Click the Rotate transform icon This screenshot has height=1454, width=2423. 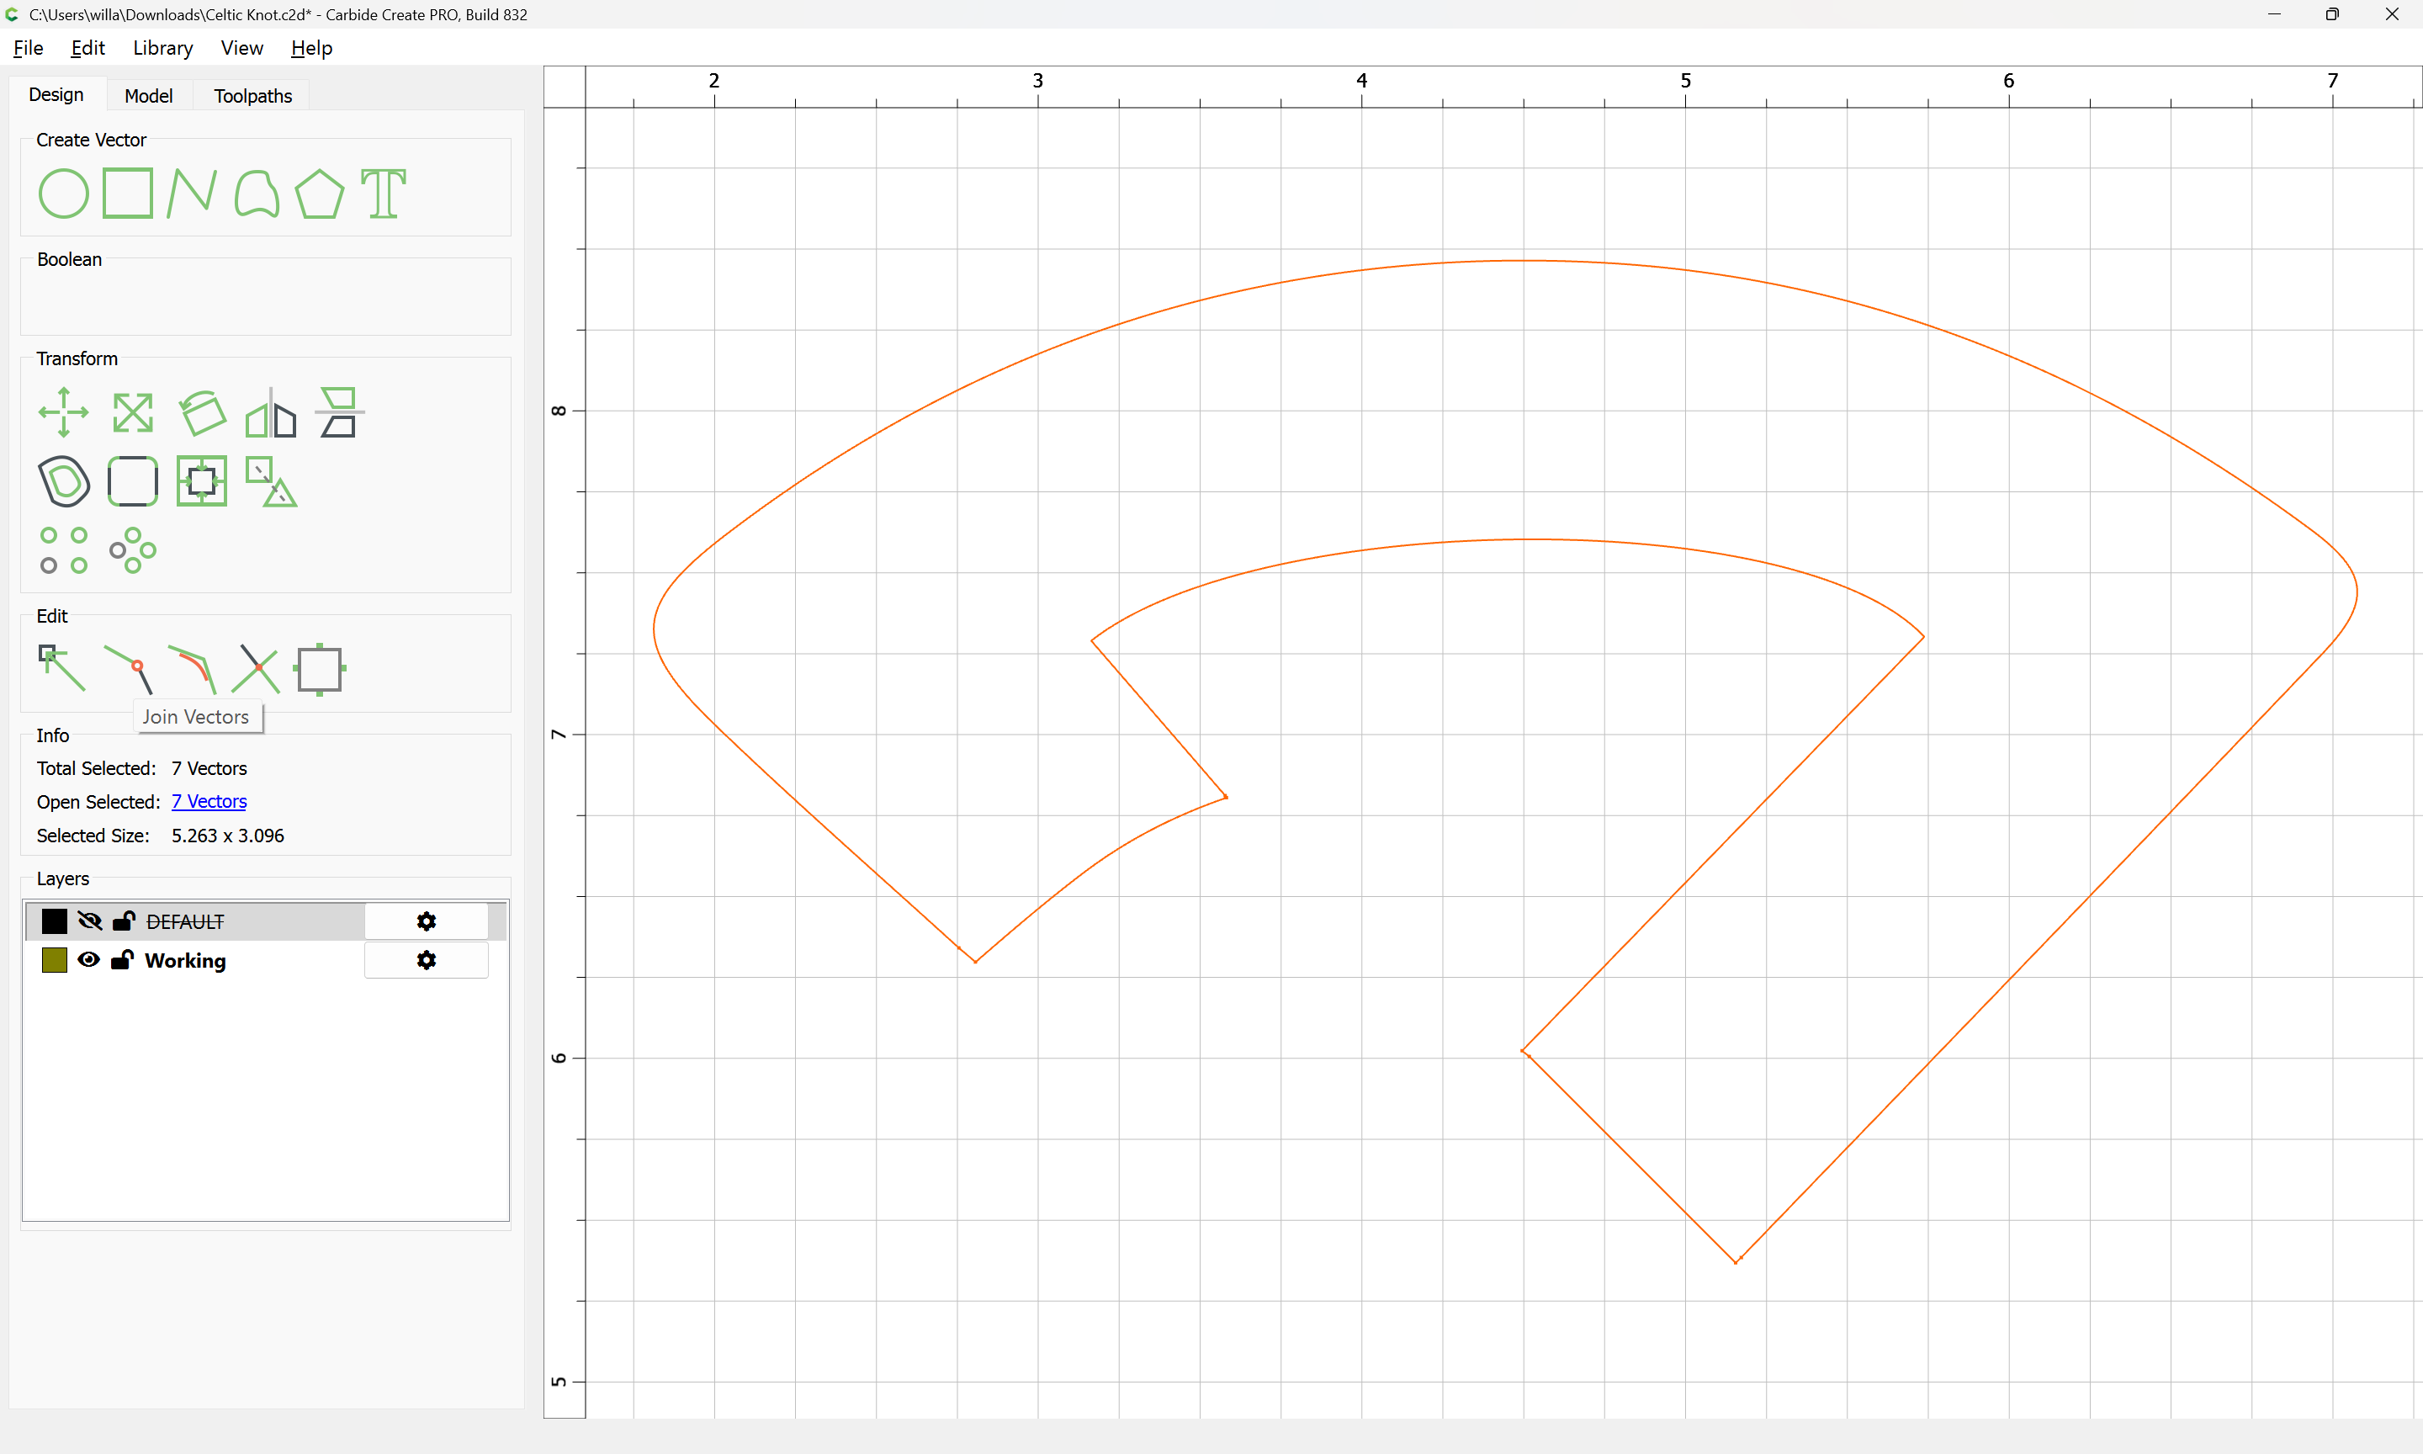tap(203, 412)
